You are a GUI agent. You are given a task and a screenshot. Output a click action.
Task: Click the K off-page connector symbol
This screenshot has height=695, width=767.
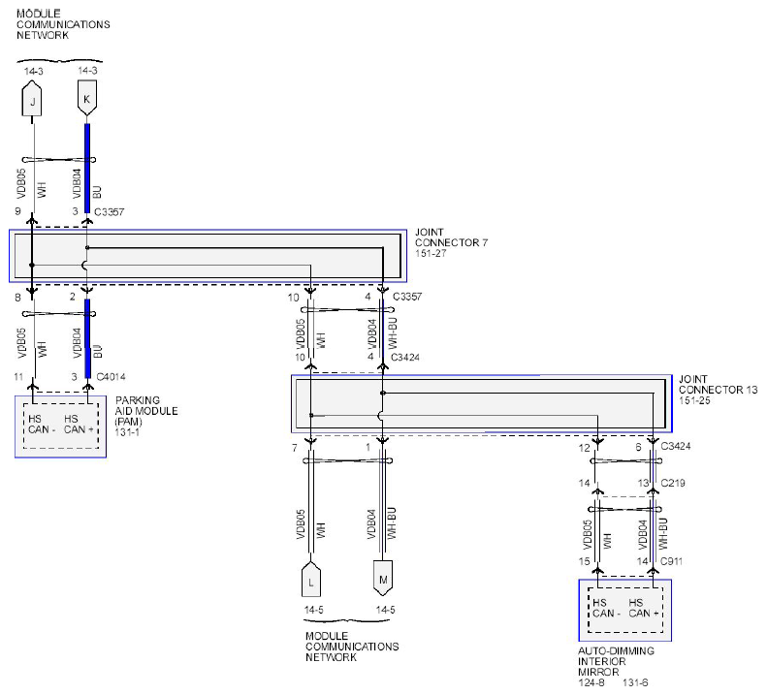click(x=88, y=99)
